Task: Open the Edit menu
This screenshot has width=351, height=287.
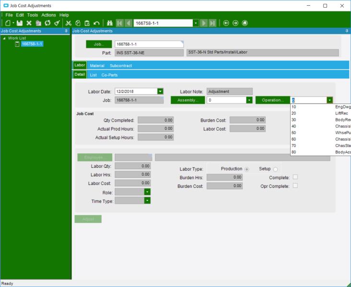Action: tap(20, 15)
